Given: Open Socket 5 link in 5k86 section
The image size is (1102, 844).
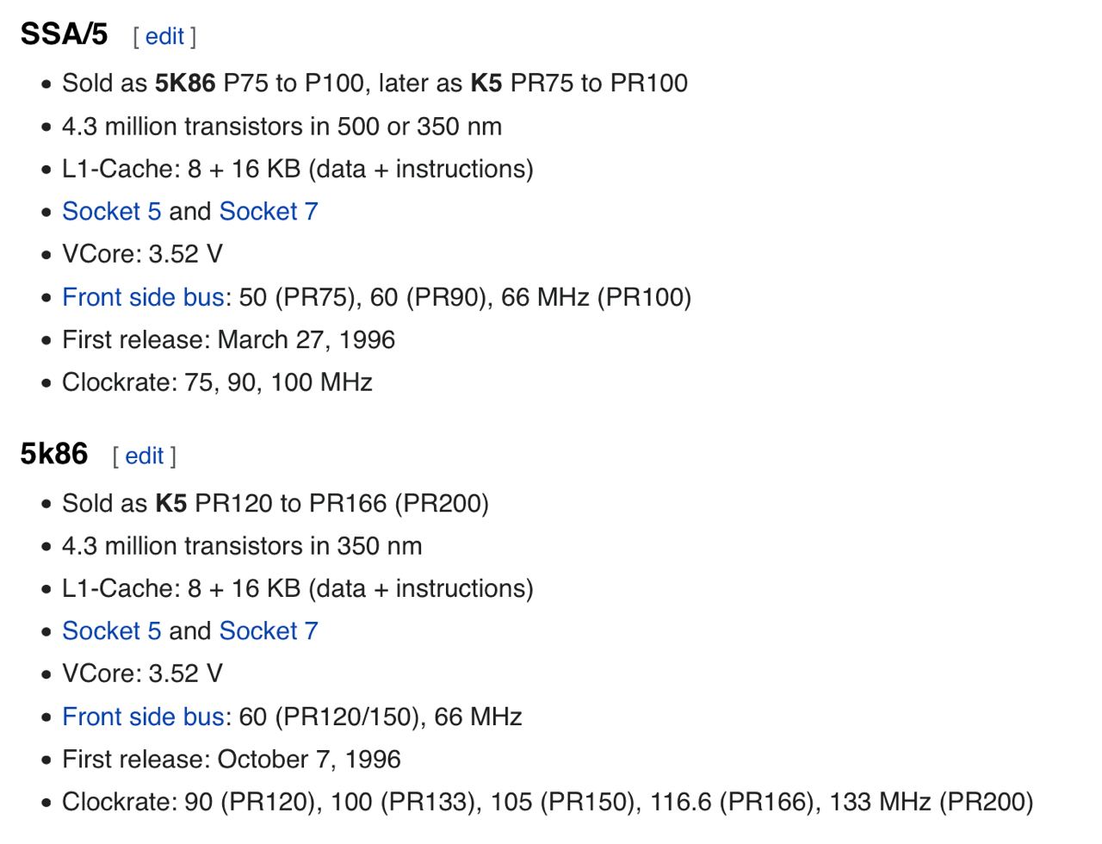Looking at the screenshot, I should click(x=112, y=630).
